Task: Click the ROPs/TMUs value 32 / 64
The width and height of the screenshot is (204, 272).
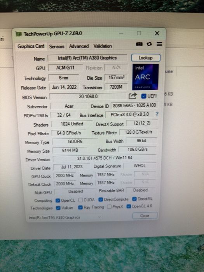Action: pyautogui.click(x=63, y=115)
